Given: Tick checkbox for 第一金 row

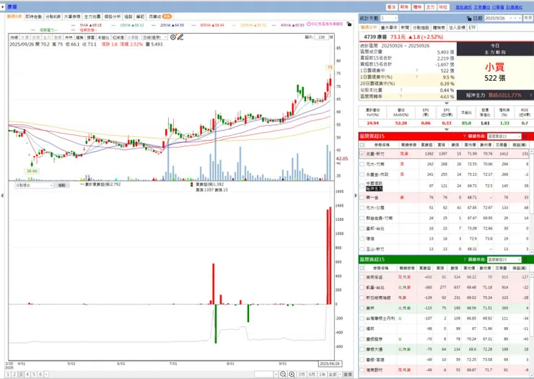Looking at the screenshot, I should click(362, 198).
